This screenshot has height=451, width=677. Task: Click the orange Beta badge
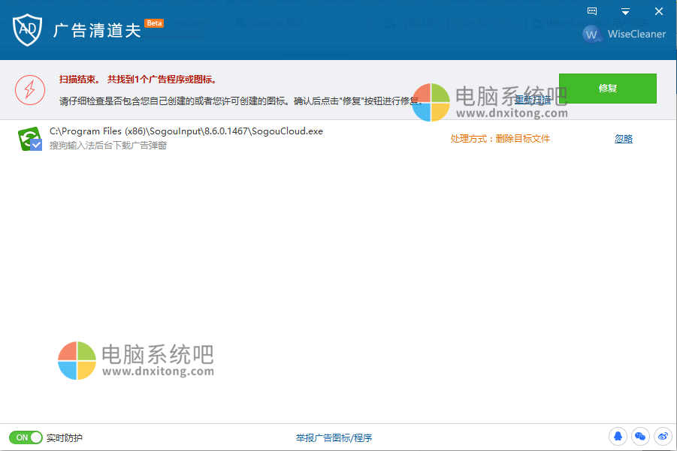154,23
